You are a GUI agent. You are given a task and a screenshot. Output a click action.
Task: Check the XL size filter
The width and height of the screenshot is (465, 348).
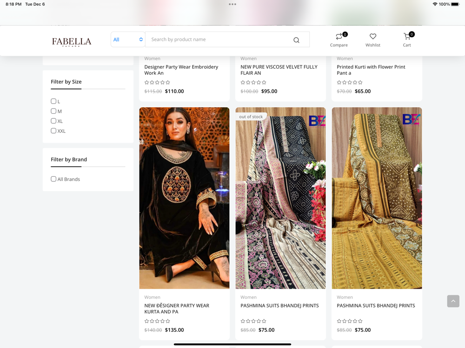(x=53, y=121)
